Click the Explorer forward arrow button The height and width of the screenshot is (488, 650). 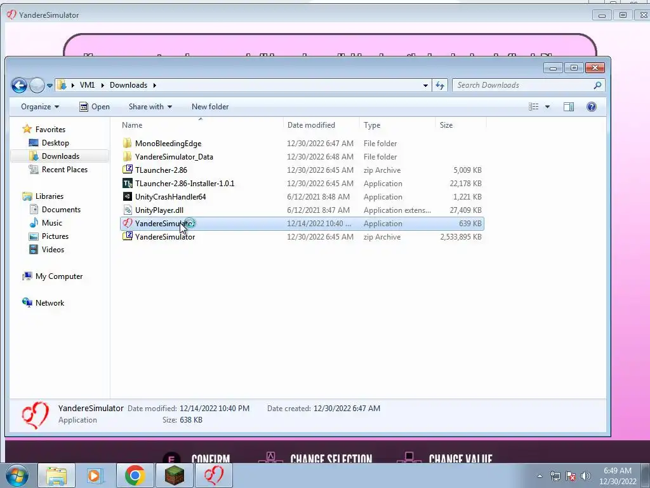(x=37, y=86)
